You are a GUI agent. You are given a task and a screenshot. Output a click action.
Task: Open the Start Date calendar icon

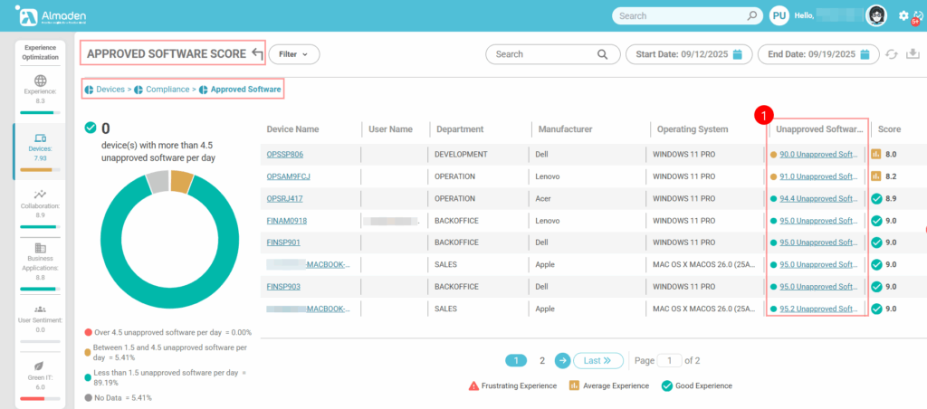click(x=738, y=54)
